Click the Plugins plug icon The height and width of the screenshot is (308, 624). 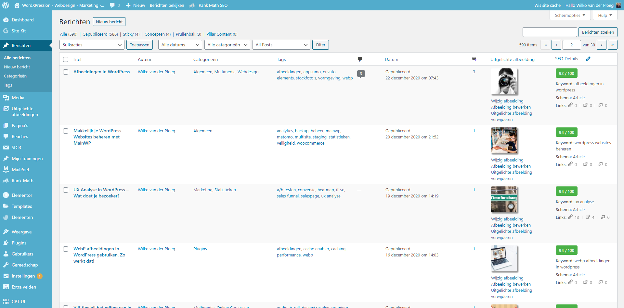point(6,243)
